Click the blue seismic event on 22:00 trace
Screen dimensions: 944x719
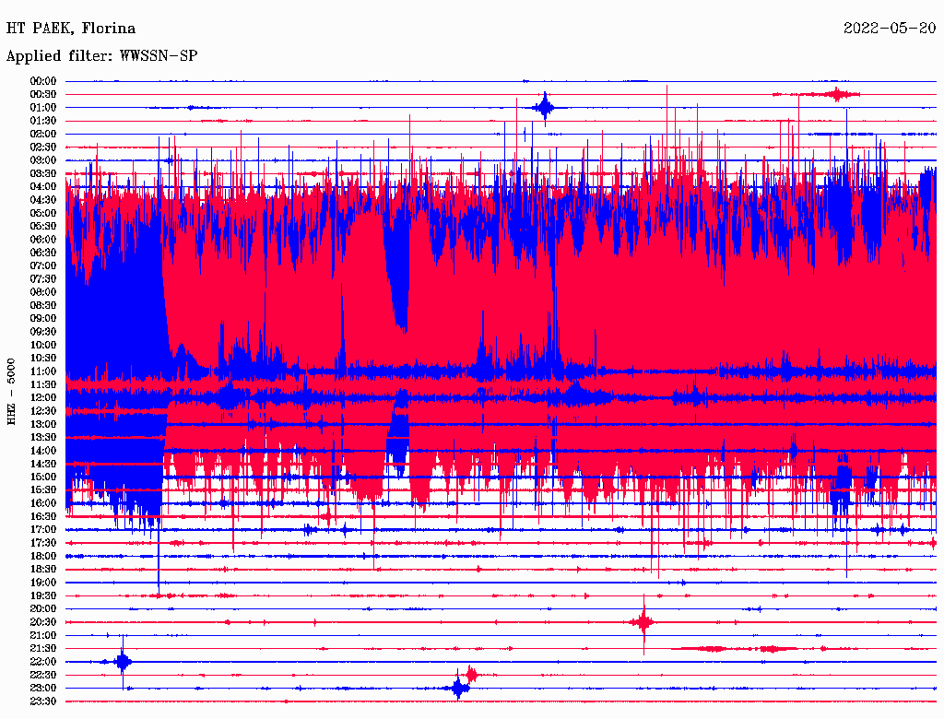pyautogui.click(x=123, y=663)
